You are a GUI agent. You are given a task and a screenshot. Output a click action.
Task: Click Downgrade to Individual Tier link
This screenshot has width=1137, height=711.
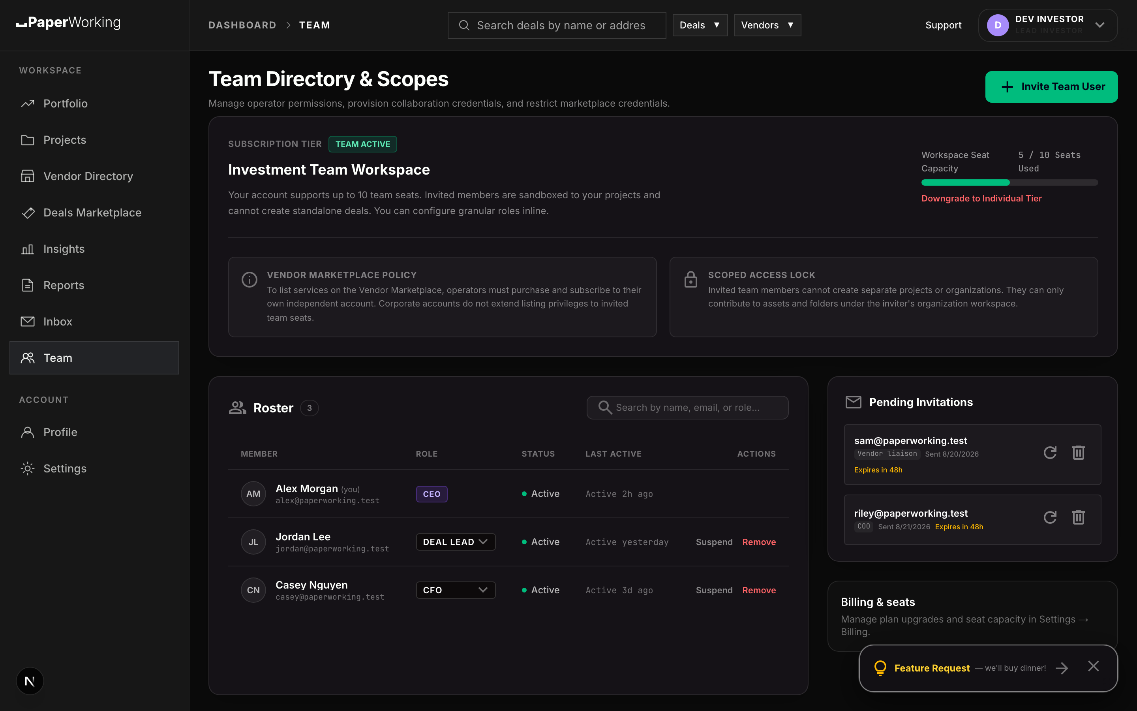pos(981,198)
